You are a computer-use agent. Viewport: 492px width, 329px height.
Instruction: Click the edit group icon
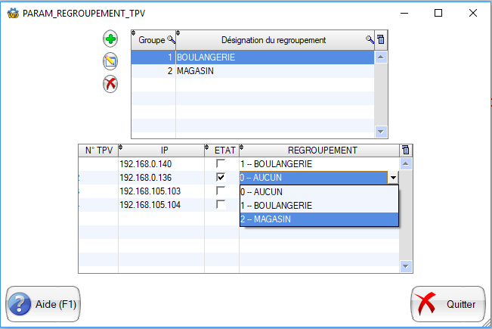(x=110, y=61)
